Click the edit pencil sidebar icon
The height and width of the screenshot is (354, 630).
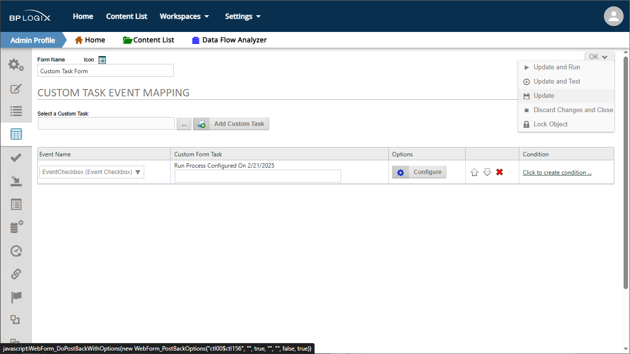point(16,88)
